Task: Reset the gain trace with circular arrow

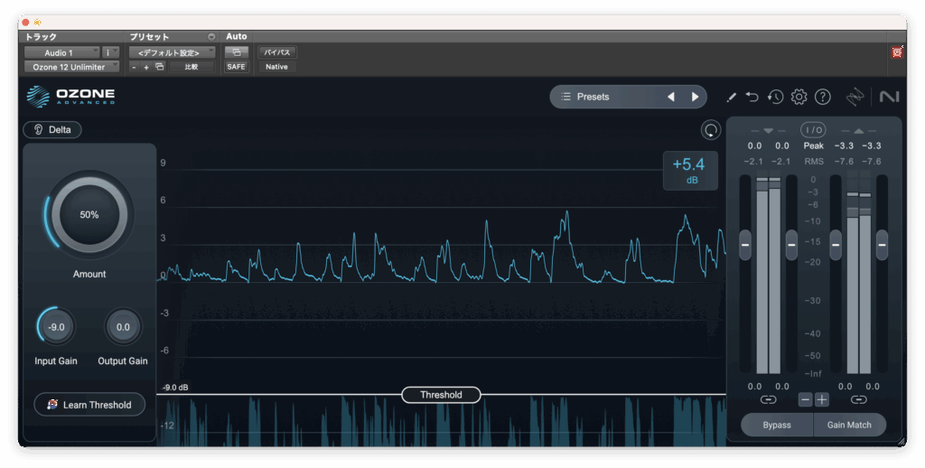Action: [711, 130]
